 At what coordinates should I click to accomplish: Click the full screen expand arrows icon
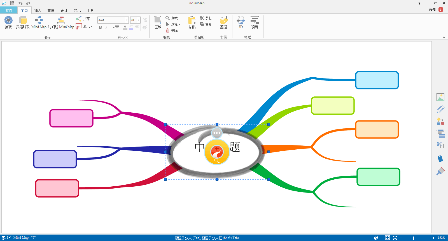click(x=395, y=238)
